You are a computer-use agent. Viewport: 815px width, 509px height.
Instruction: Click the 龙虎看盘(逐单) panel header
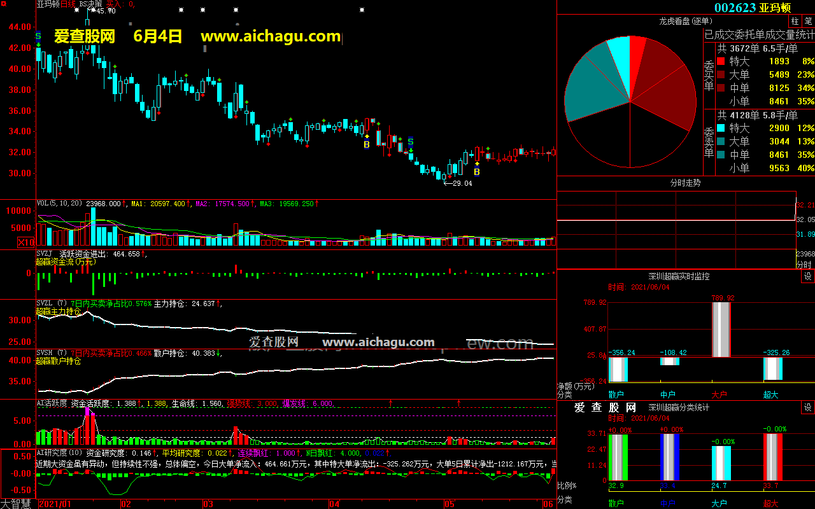[685, 22]
